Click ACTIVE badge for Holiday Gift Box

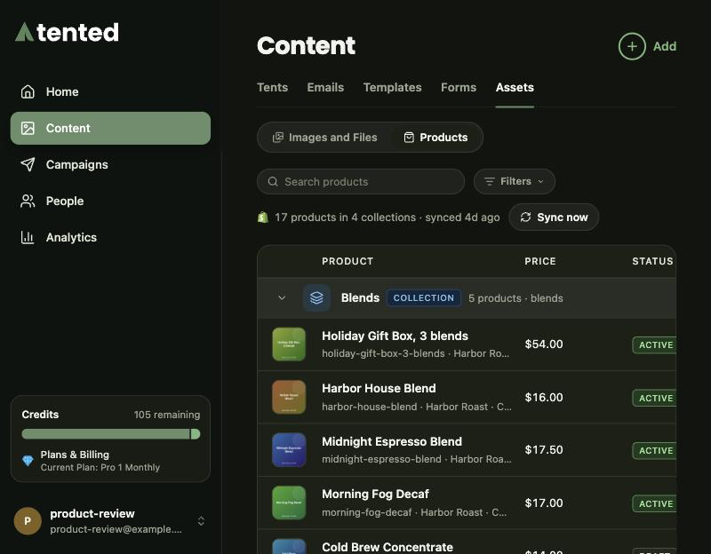coord(654,345)
